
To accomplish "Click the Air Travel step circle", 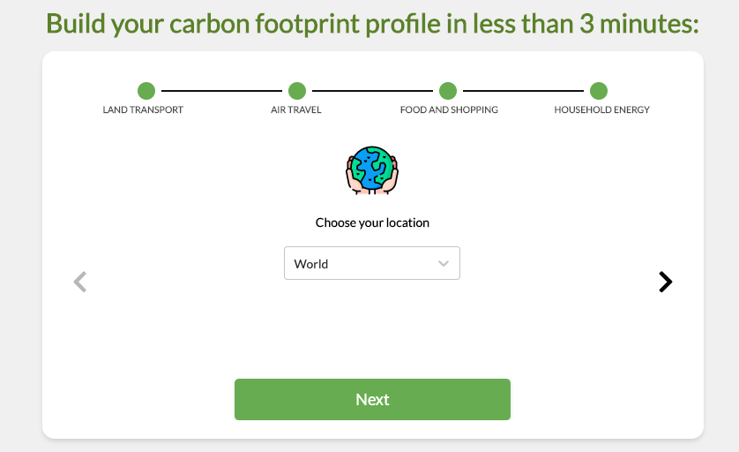I will click(297, 91).
